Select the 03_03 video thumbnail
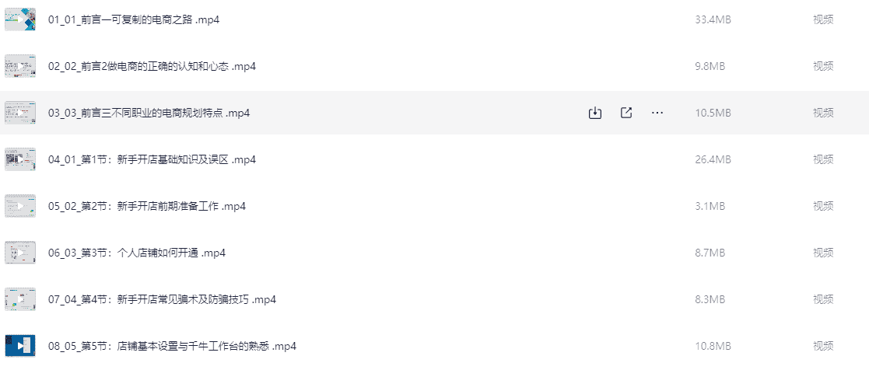The height and width of the screenshot is (370, 869). pyautogui.click(x=20, y=113)
